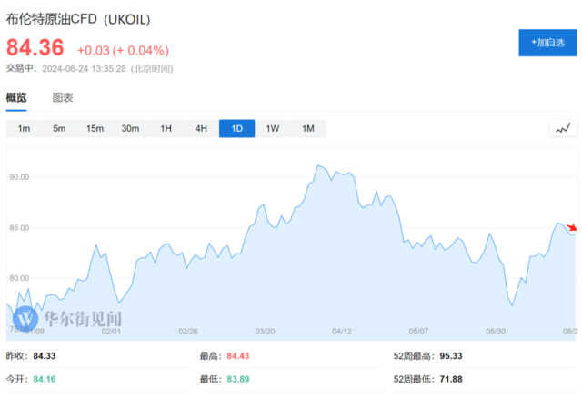The width and height of the screenshot is (582, 398).
Task: Select the 1W interval
Action: click(273, 128)
